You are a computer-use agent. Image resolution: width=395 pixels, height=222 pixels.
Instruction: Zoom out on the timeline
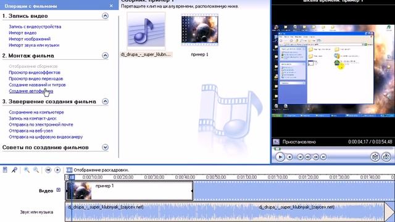point(36,170)
